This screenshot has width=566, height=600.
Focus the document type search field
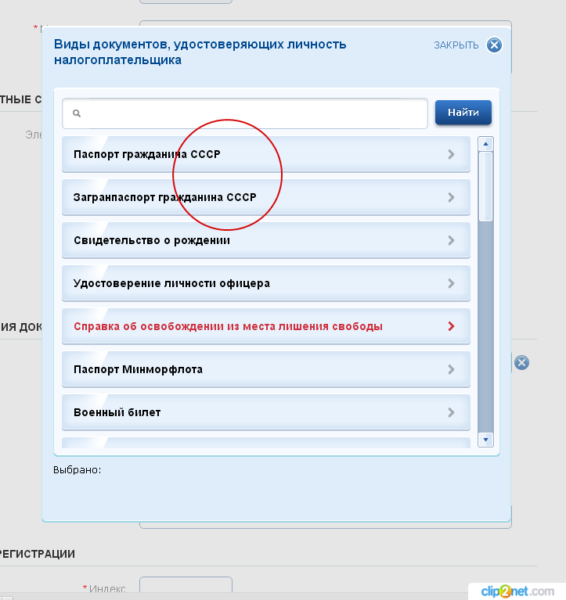tap(245, 113)
